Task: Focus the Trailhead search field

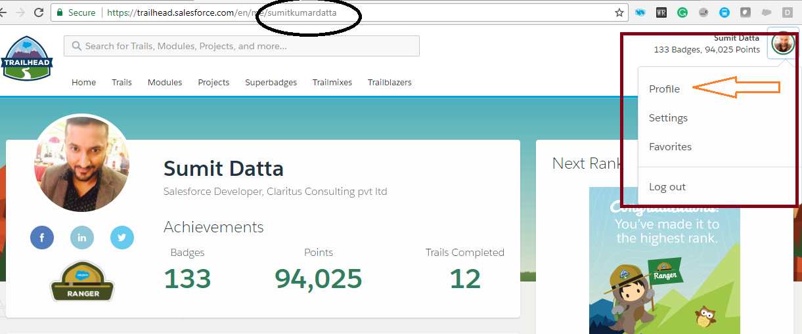Action: pos(242,46)
